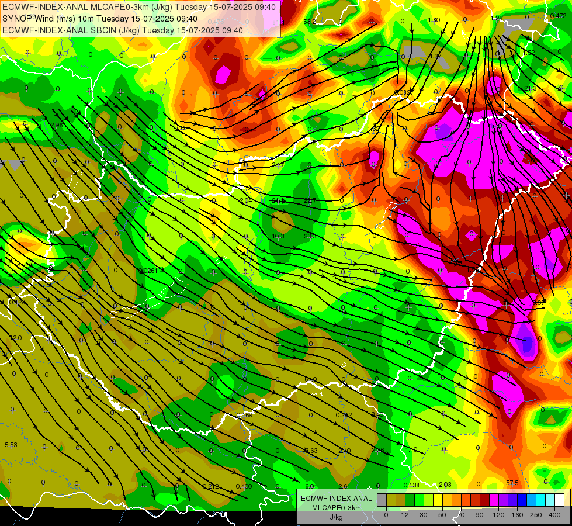Click the map value 21.9
Image resolution: width=572 pixels, height=526 pixels.
click(x=278, y=201)
